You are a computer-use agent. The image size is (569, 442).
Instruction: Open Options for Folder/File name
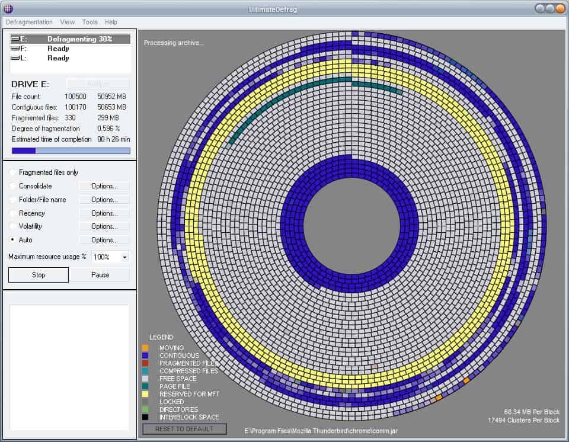(104, 200)
